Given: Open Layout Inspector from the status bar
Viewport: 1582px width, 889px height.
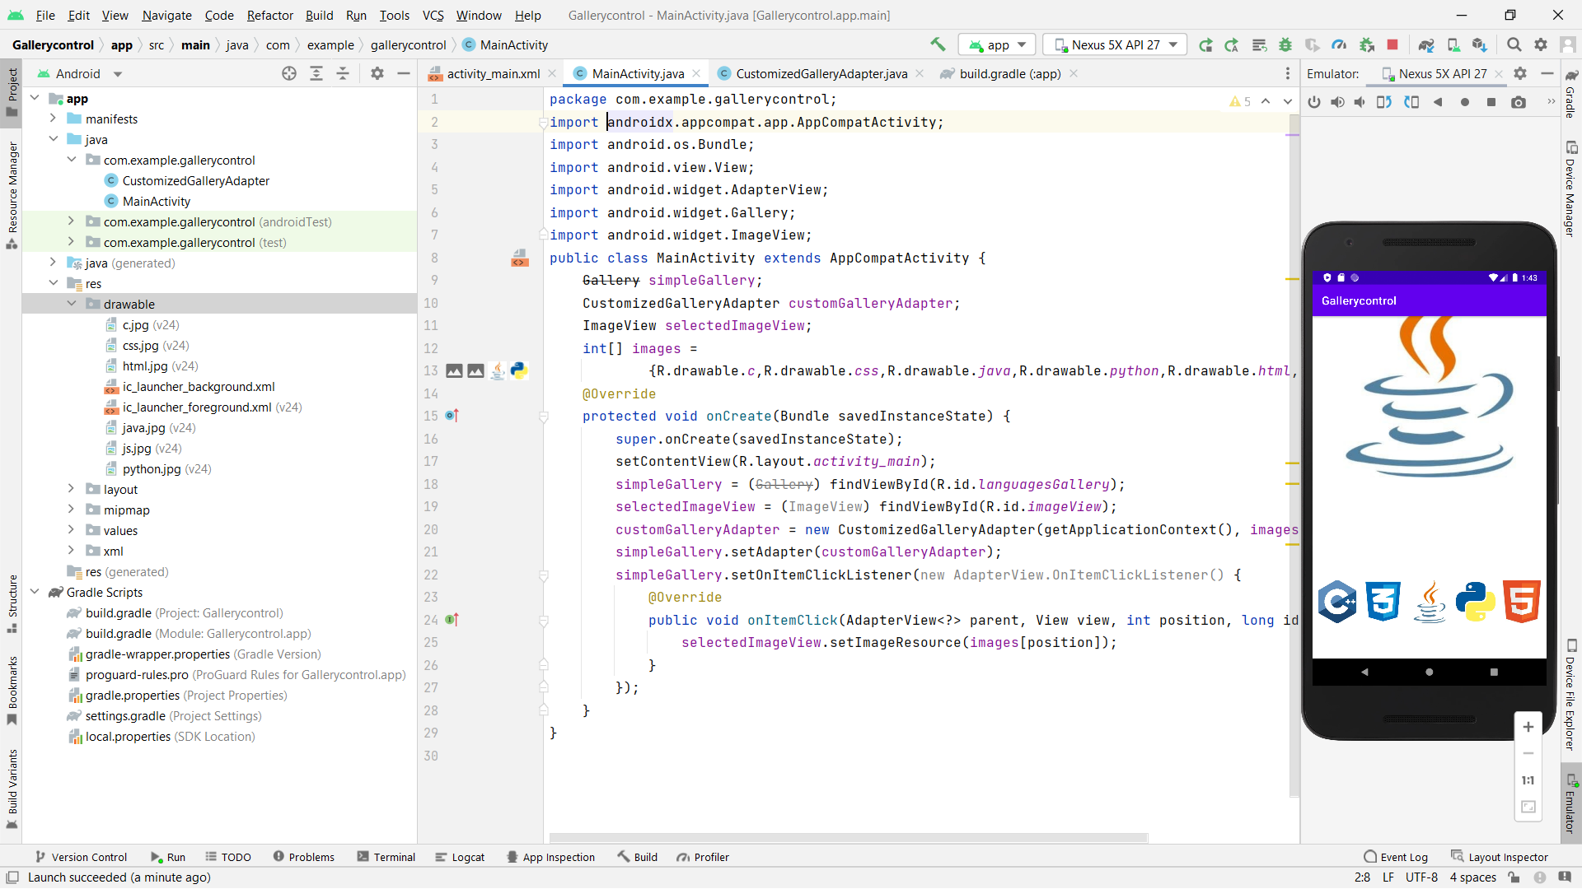Looking at the screenshot, I should [1508, 856].
